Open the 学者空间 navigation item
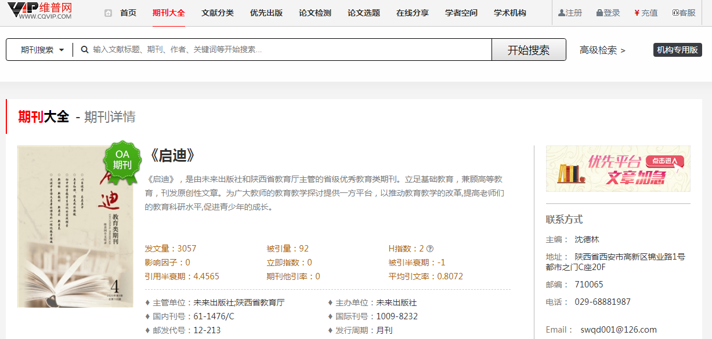Viewport: 712px width, 339px height. [x=461, y=13]
